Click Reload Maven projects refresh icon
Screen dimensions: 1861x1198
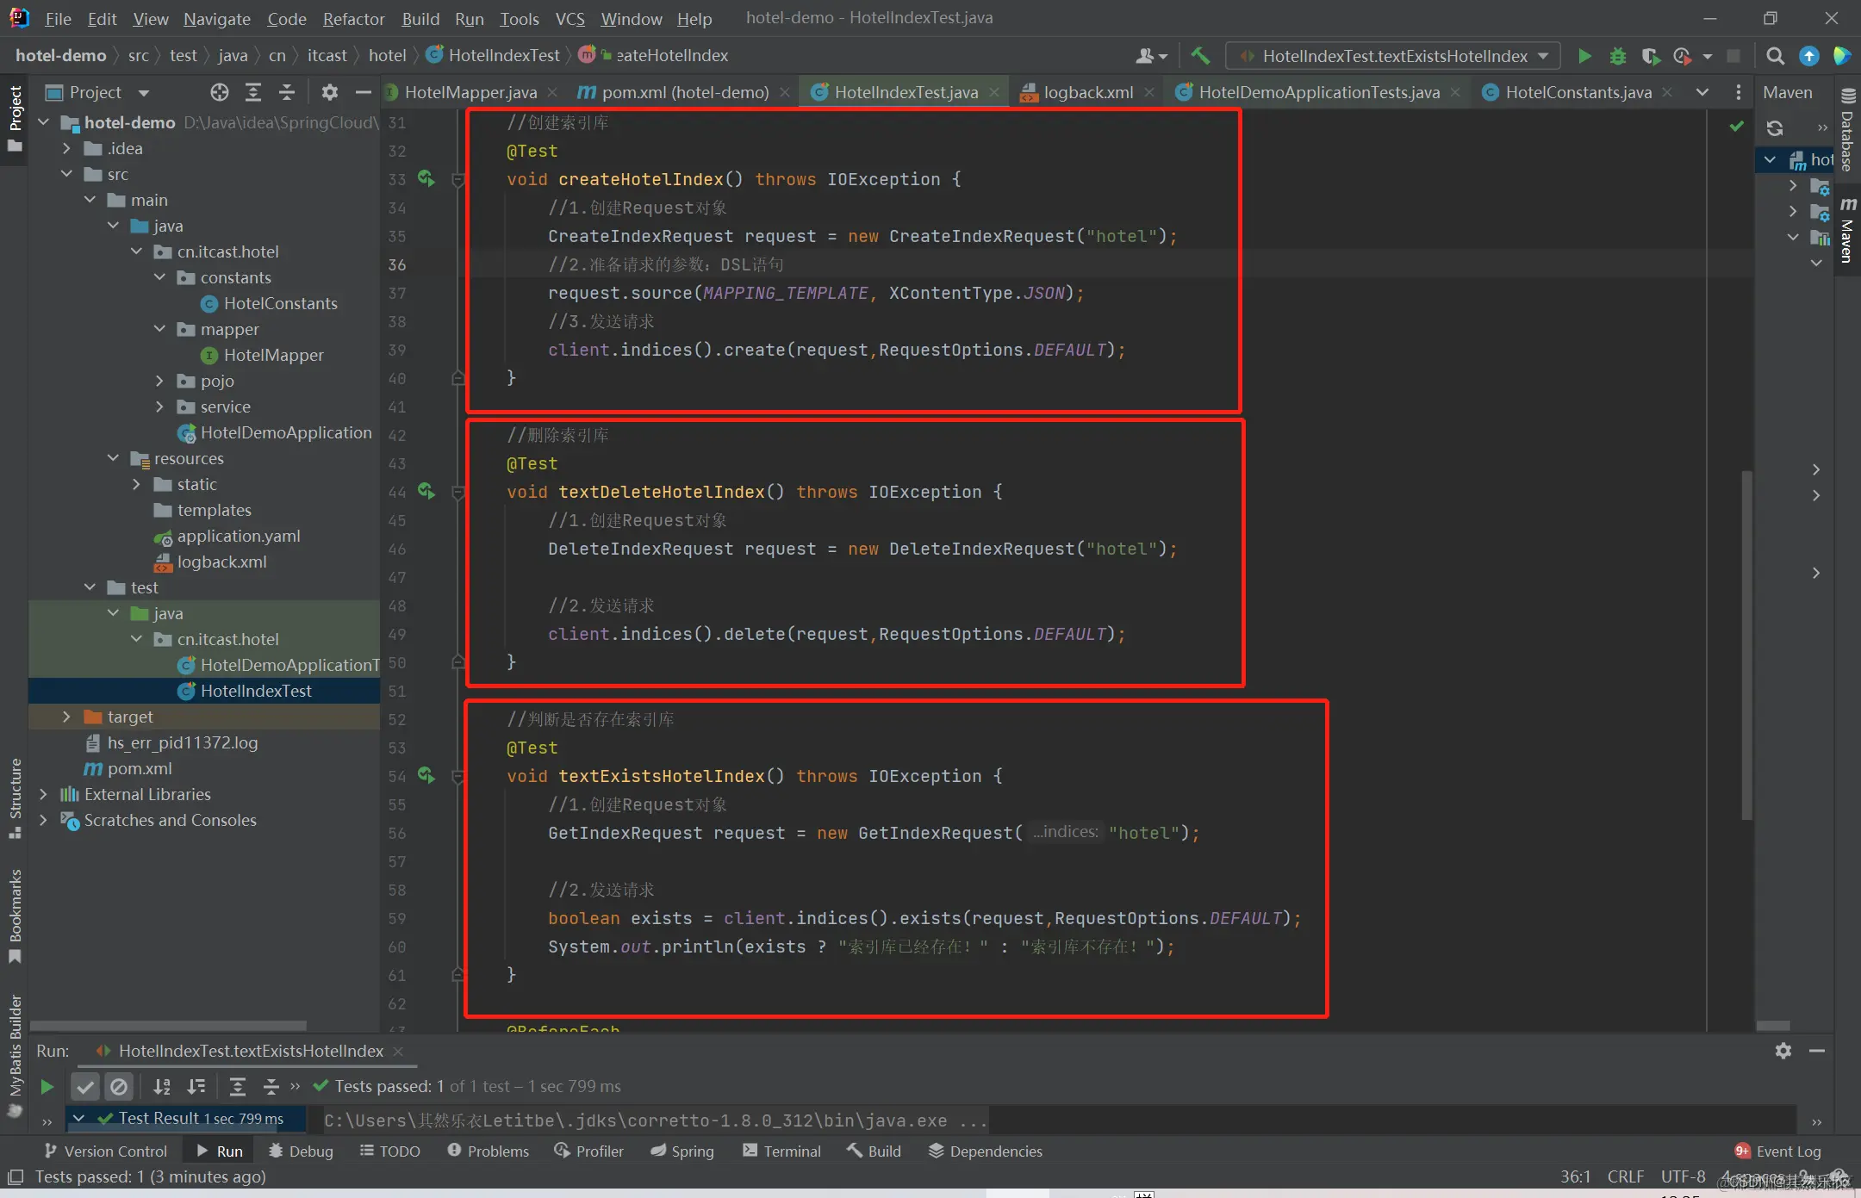coord(1775,128)
